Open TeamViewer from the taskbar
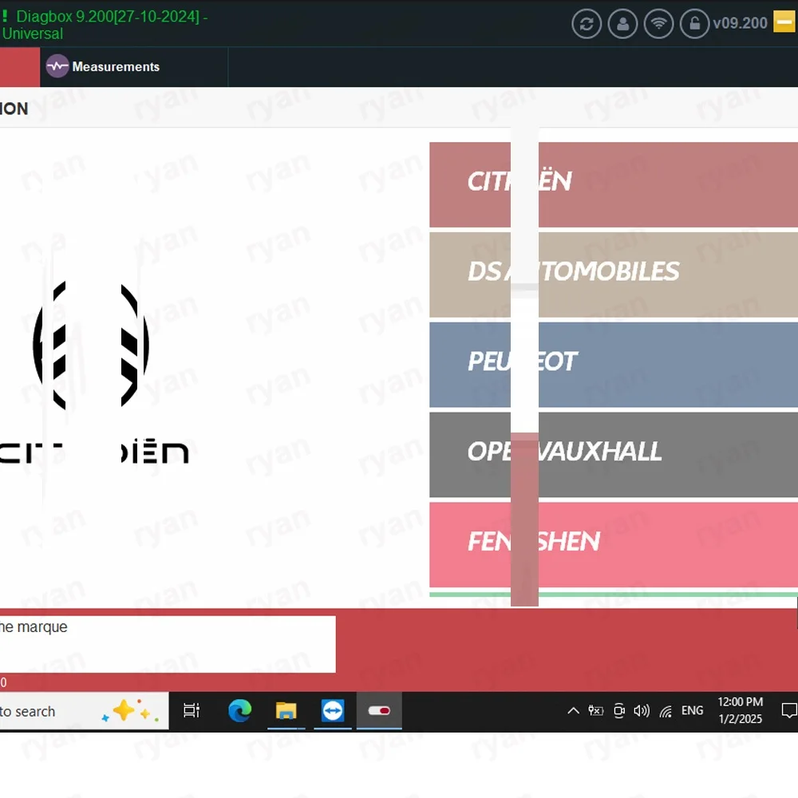 click(x=332, y=711)
